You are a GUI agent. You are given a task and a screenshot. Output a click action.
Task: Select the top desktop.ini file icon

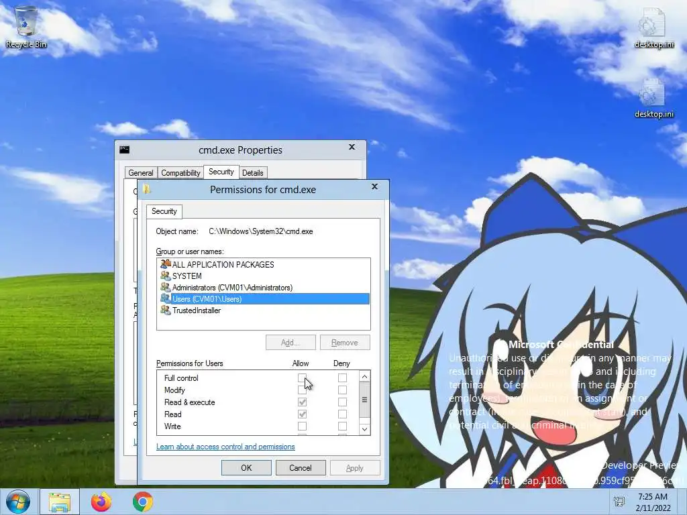tap(653, 28)
